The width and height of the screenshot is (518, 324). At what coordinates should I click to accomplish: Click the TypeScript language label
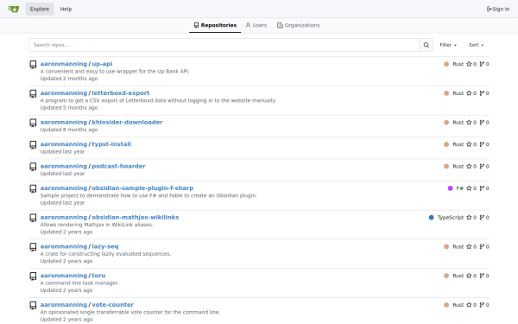(451, 217)
